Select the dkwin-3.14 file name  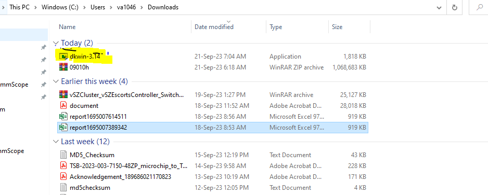point(85,57)
